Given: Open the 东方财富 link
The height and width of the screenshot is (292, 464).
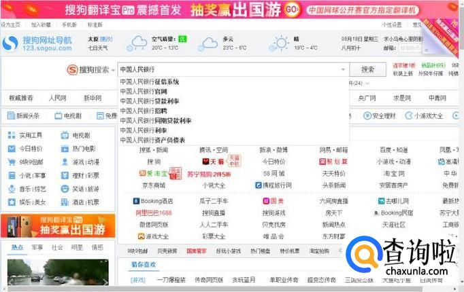Looking at the screenshot, I should pos(334,236).
